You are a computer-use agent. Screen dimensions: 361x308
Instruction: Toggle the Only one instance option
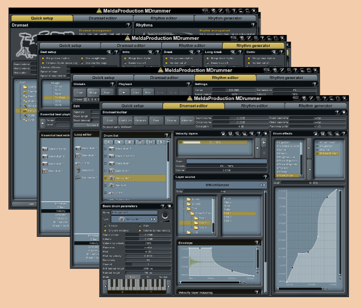click(x=105, y=230)
